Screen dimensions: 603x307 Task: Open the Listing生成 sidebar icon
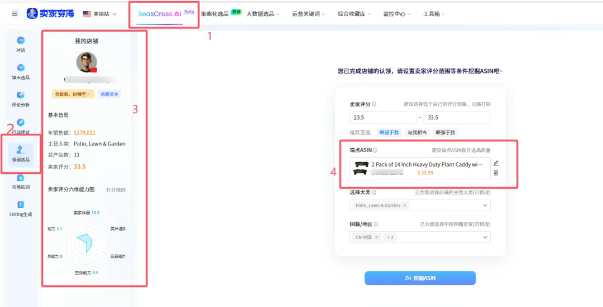(21, 204)
